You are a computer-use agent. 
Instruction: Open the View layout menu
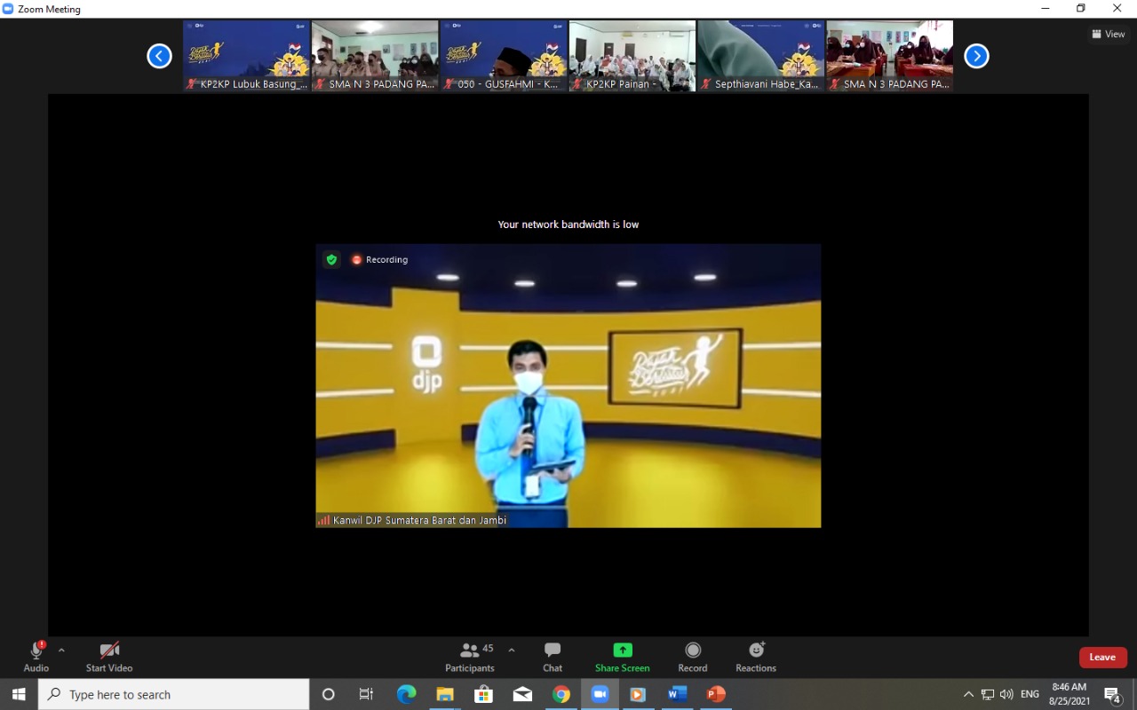point(1109,35)
